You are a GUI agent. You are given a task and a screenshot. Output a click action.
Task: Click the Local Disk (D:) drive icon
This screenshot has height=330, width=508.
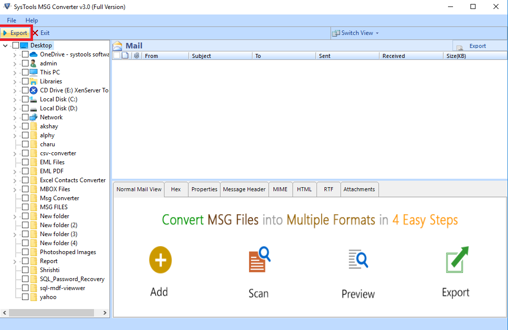tap(33, 108)
